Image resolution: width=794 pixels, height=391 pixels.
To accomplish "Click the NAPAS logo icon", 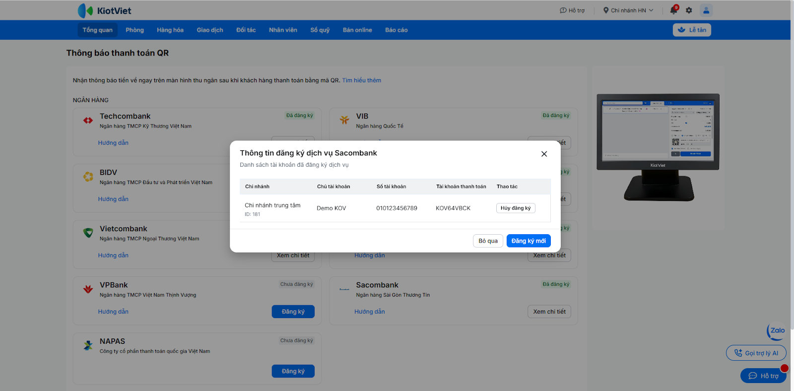I will pos(88,345).
